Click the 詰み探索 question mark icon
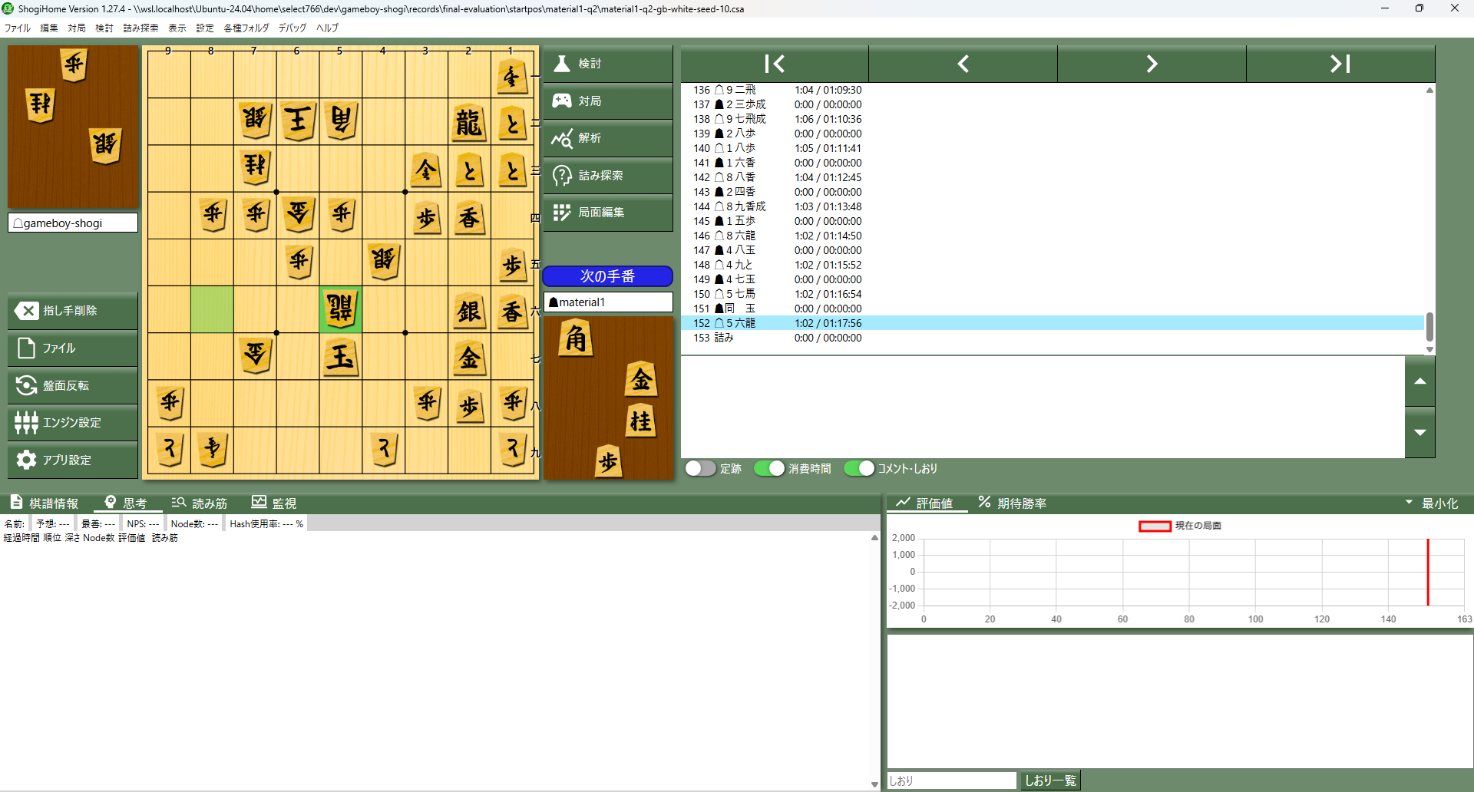Viewport: 1474px width, 792px height. coord(562,175)
